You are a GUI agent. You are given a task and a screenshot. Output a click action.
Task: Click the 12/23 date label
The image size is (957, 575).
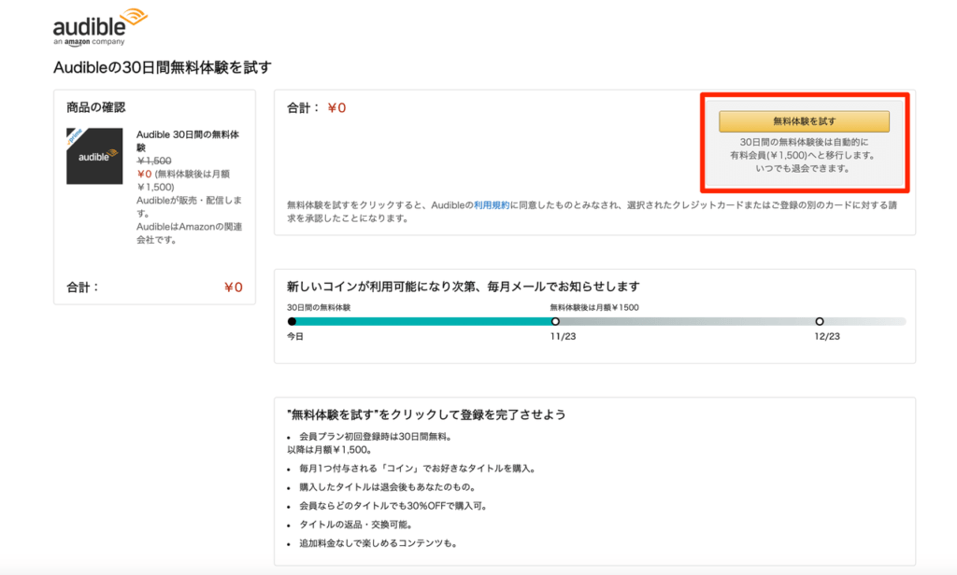pos(827,337)
